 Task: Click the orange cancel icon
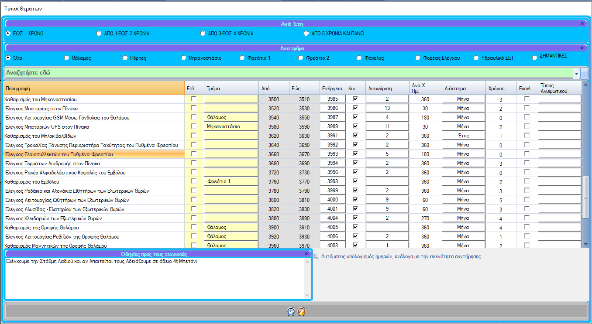(301, 311)
